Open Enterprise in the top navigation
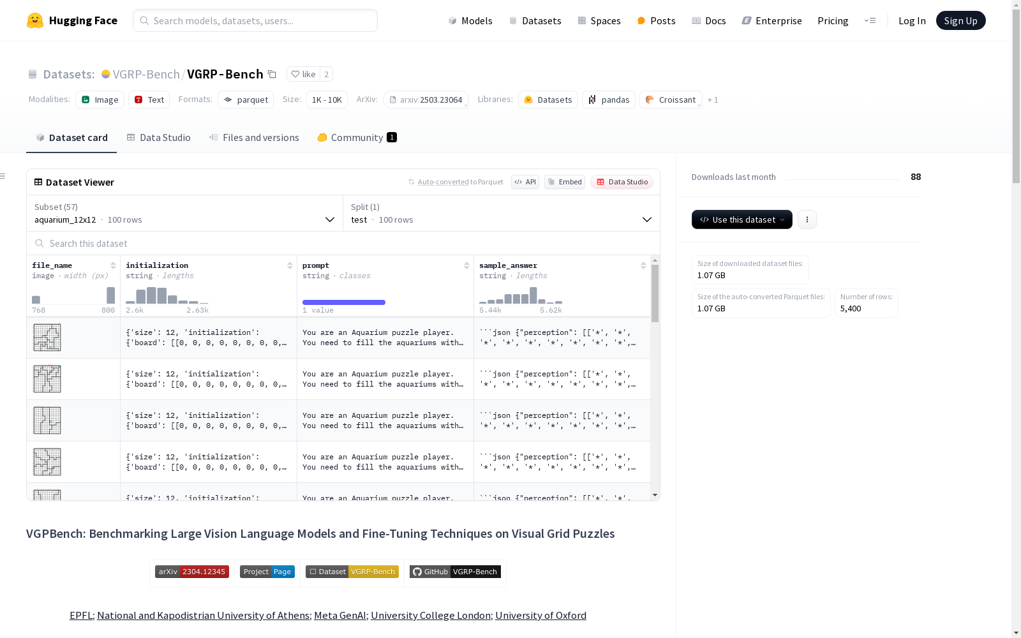The height and width of the screenshot is (638, 1021). pos(771,20)
